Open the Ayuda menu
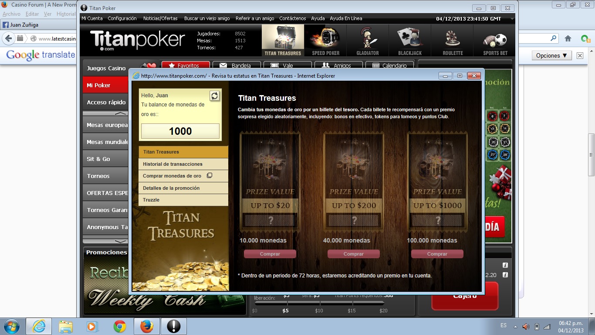Image resolution: width=595 pixels, height=335 pixels. pos(318,18)
